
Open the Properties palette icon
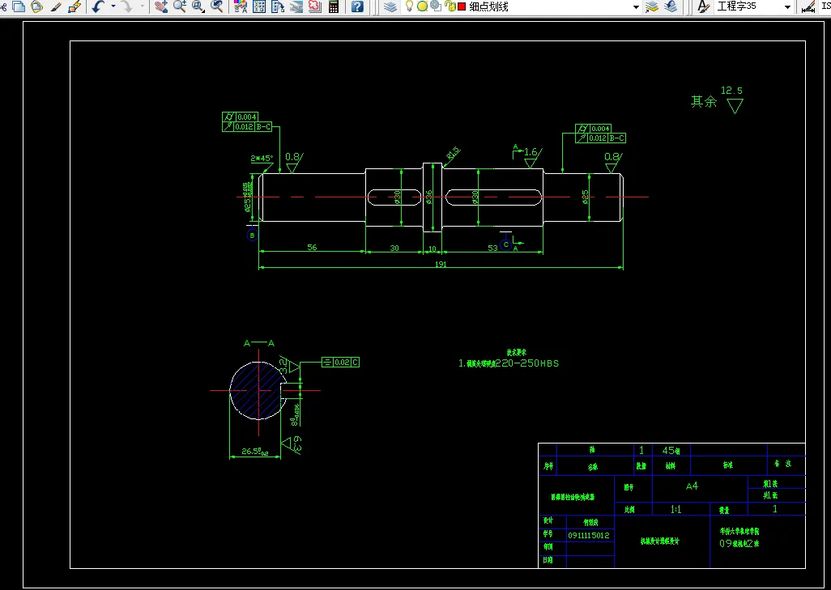(x=240, y=6)
